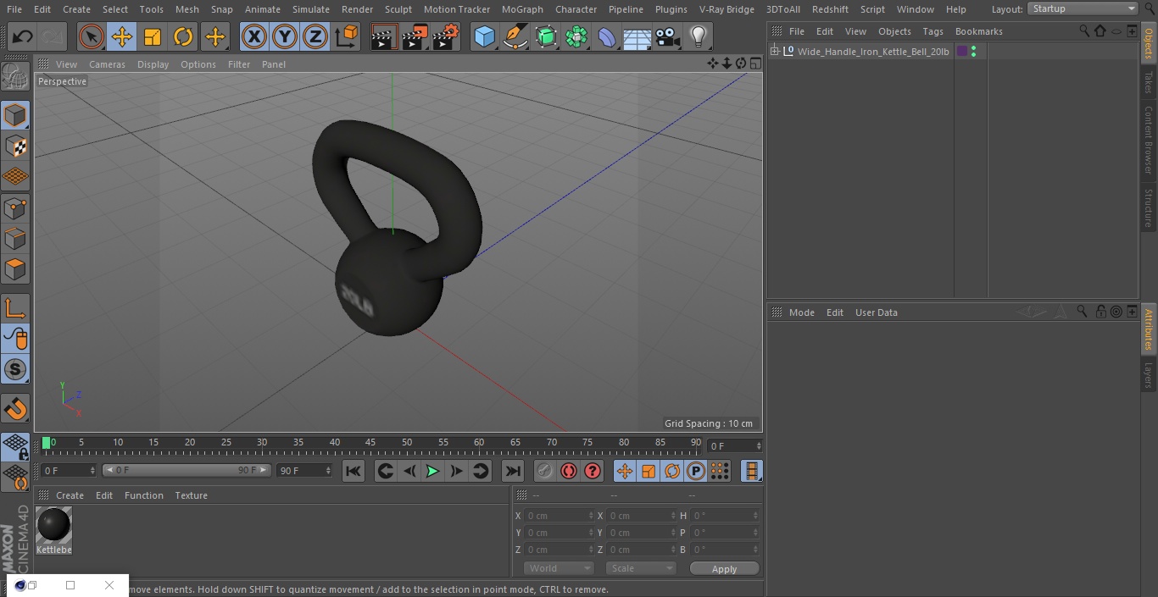Open the material manager Texture menu
Screen dimensions: 1158x597
pos(191,495)
